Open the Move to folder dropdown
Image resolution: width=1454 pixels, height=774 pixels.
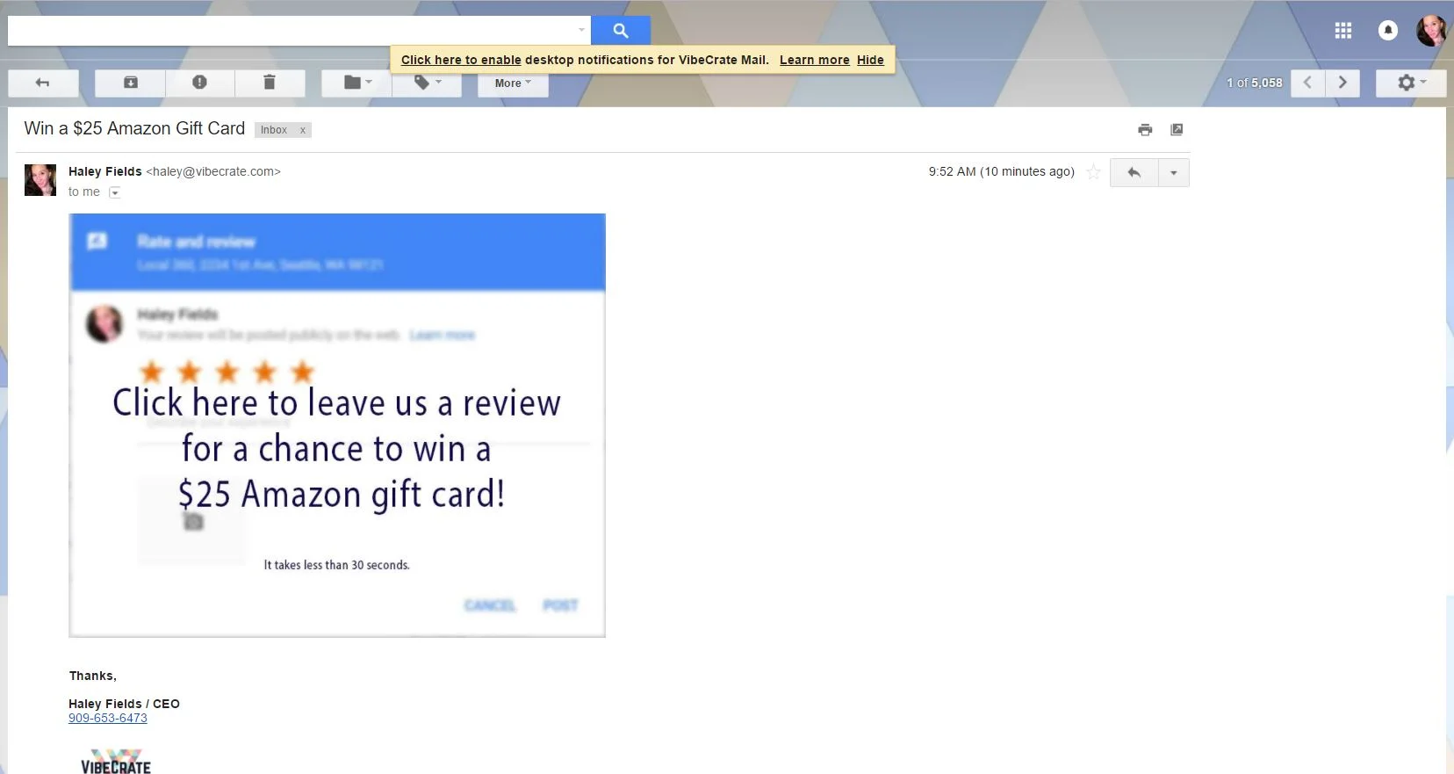[356, 83]
